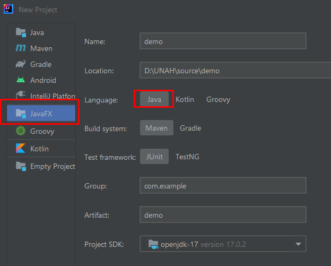Image resolution: width=331 pixels, height=266 pixels.
Task: Click the Maven 'm' icon
Action: (21, 48)
